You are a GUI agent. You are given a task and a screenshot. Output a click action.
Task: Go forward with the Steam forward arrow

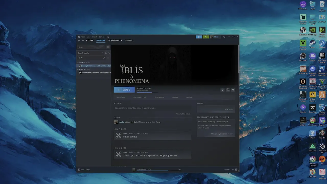tap(83, 41)
